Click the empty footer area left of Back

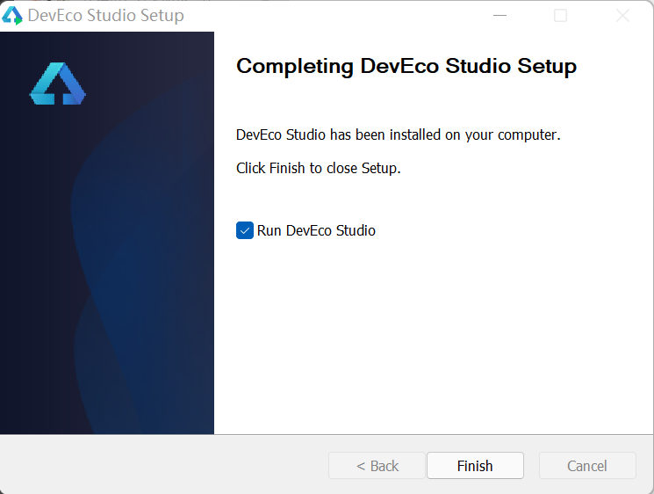[158, 466]
